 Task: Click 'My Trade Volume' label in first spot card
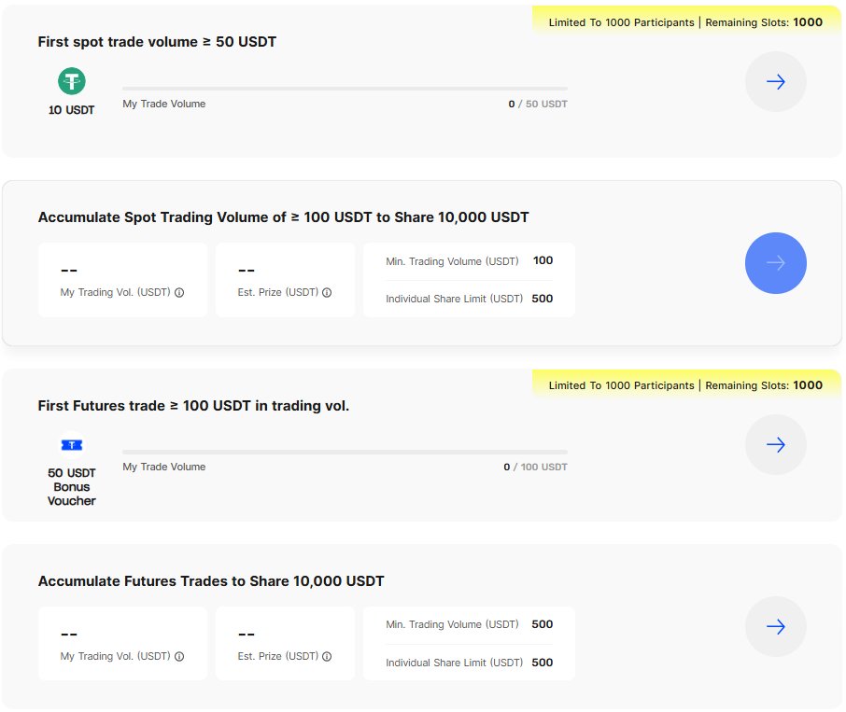[164, 104]
